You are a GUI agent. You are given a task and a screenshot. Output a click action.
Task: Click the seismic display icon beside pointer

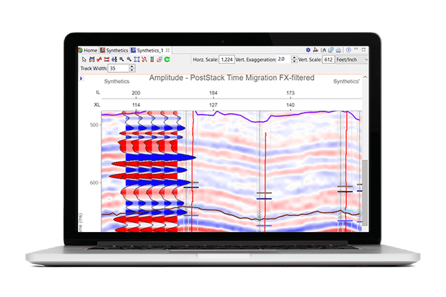tap(91, 59)
